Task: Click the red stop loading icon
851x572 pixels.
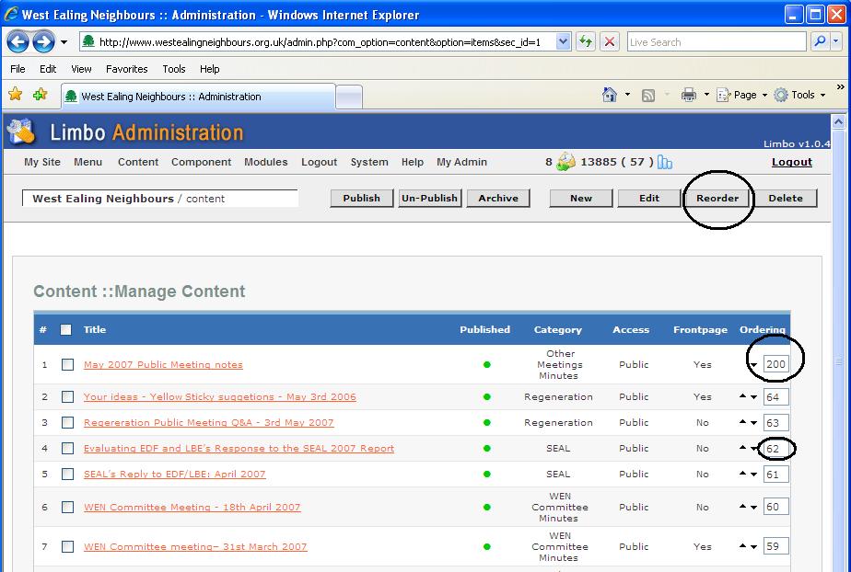Action: point(610,41)
